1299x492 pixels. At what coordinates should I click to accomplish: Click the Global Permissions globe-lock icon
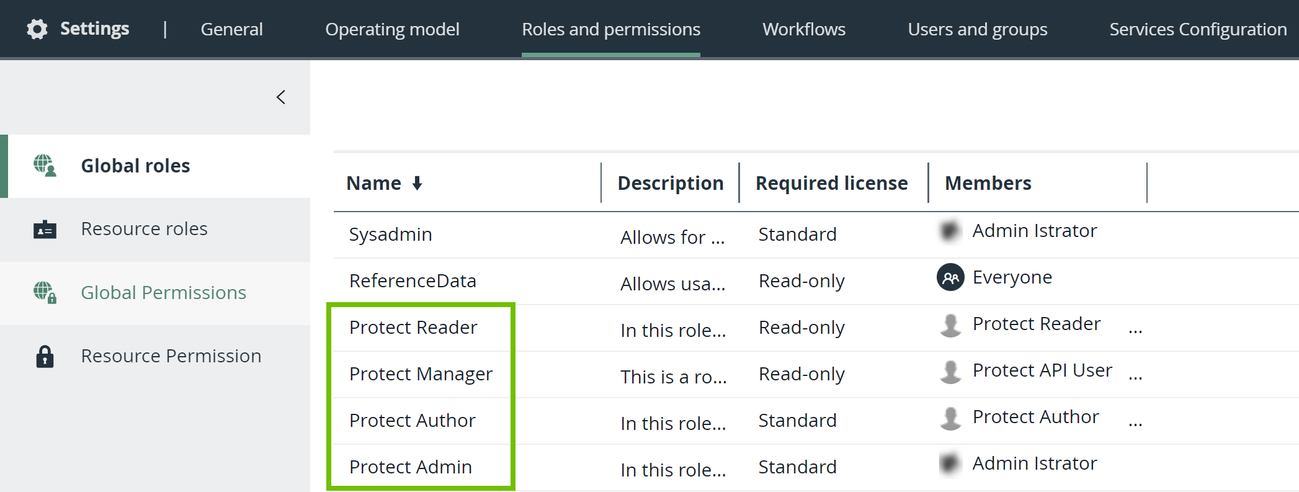point(45,292)
